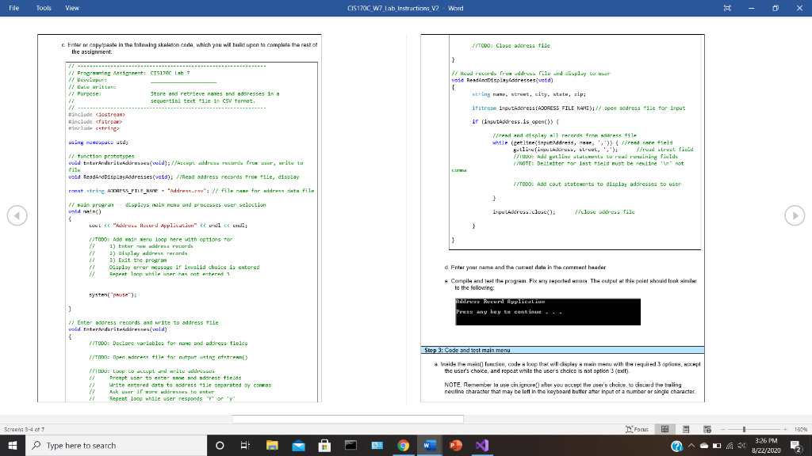Viewport: 812px width, 456px height.
Task: Toggle the auto-hide reading toolbar icon
Action: 727,8
